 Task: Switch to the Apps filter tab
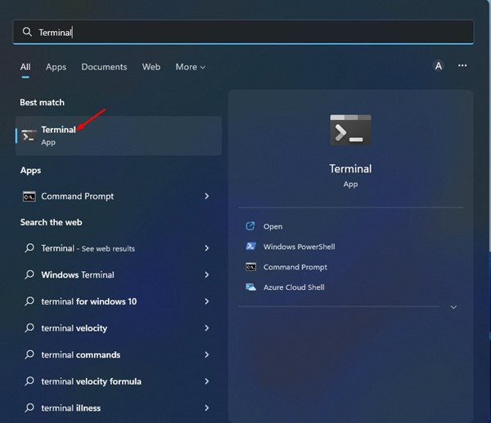[56, 67]
